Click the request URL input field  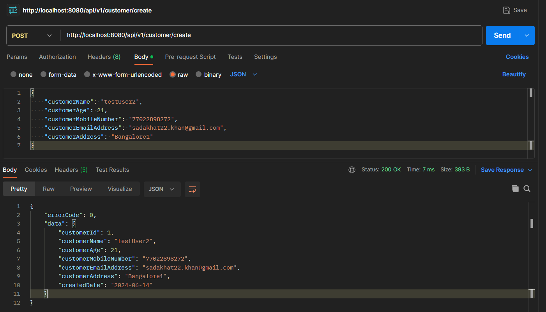tap(273, 35)
